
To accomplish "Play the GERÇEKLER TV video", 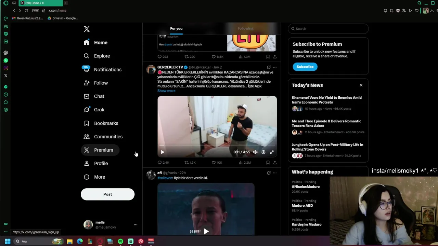I will coord(163,152).
